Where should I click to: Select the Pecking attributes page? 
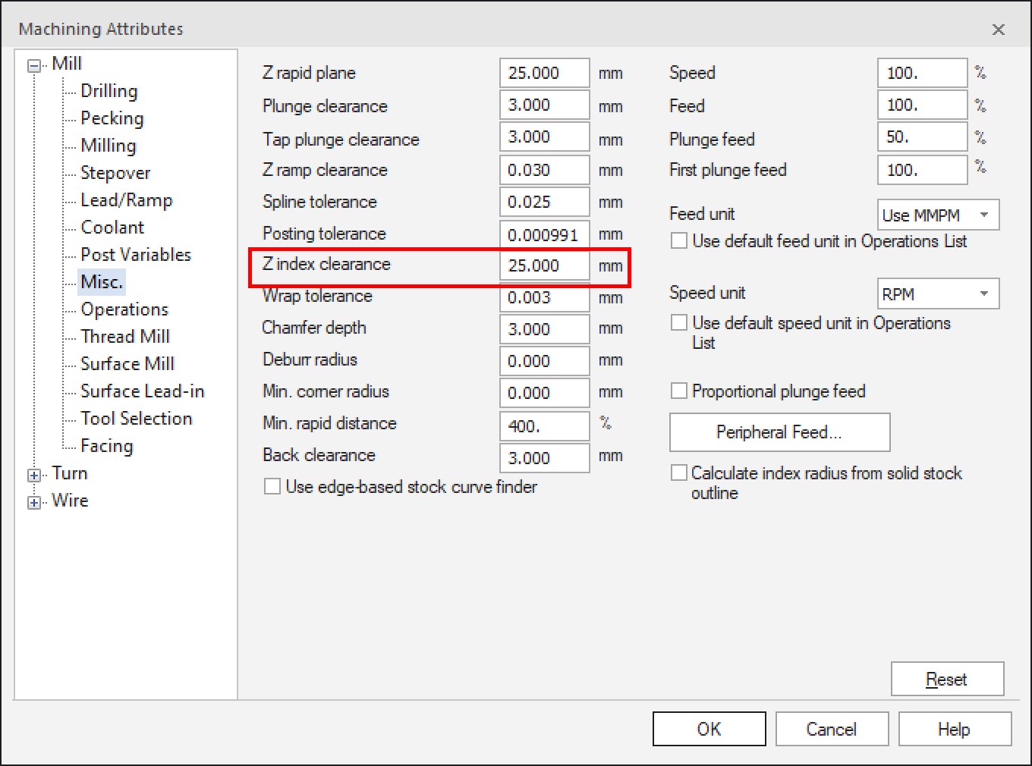click(x=112, y=118)
